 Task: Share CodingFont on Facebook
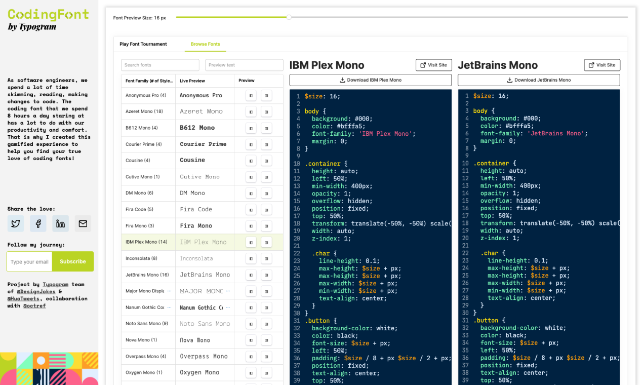(x=38, y=223)
